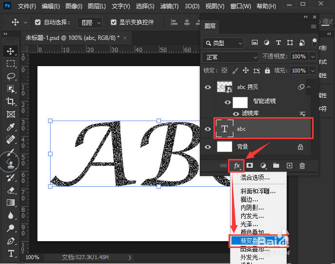Select the Lasso tool
Image resolution: width=335 pixels, height=264 pixels.
11,76
